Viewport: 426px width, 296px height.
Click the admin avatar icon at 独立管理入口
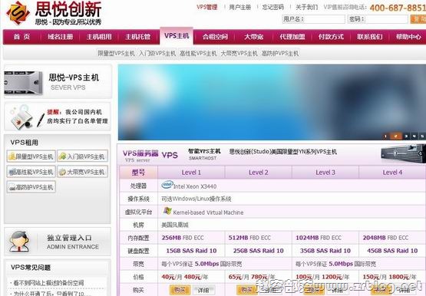tap(19, 242)
